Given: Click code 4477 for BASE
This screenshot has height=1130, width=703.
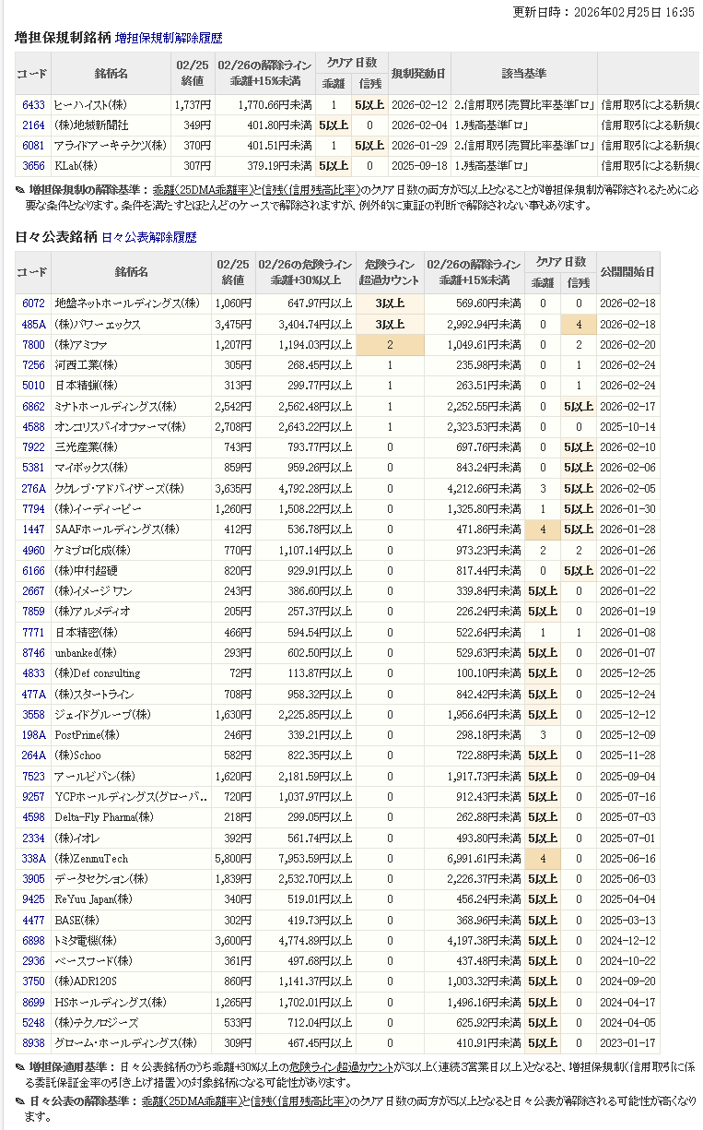Looking at the screenshot, I should point(33,920).
